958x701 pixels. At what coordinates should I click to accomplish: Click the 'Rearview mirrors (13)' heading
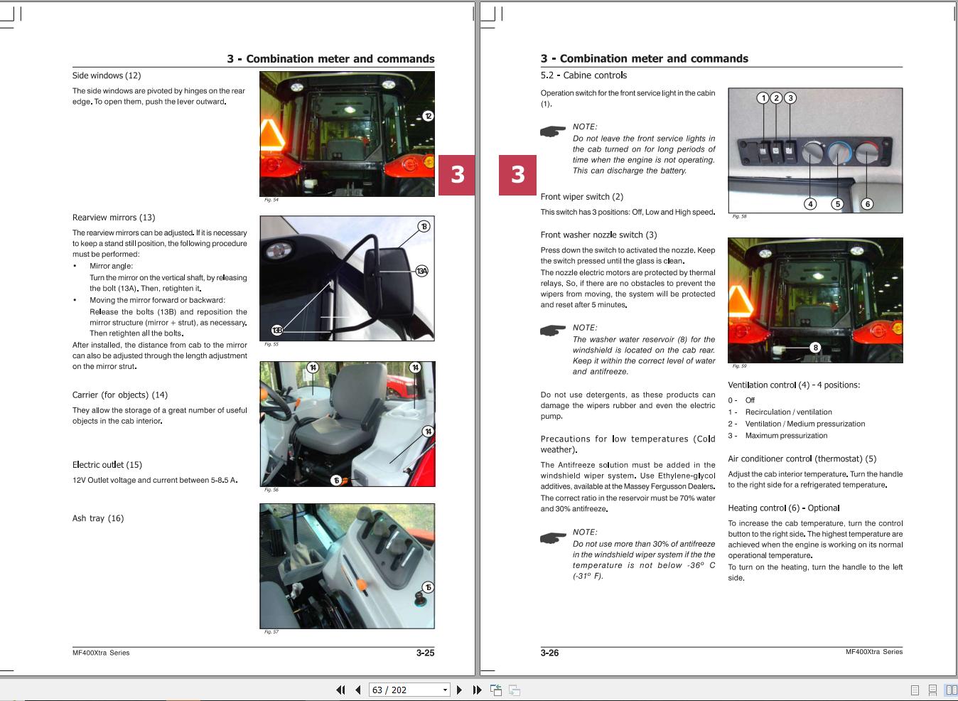114,218
